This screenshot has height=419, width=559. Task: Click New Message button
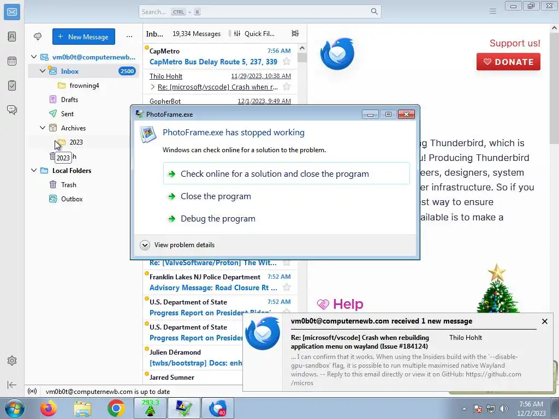84,37
